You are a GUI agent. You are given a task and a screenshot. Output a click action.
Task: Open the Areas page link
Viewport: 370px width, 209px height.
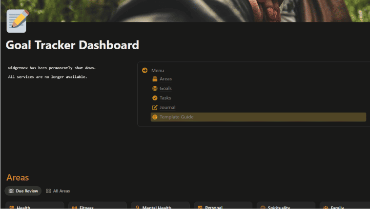[165, 79]
